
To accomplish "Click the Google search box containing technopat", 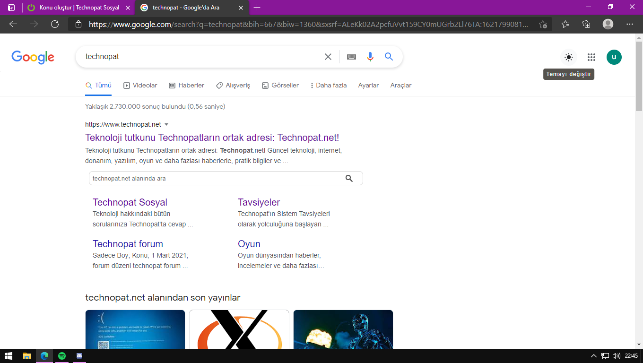I will pos(201,57).
